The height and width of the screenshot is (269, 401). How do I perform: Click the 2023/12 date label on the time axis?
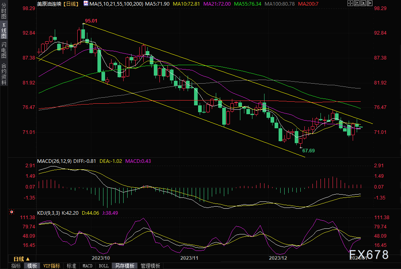278,258
